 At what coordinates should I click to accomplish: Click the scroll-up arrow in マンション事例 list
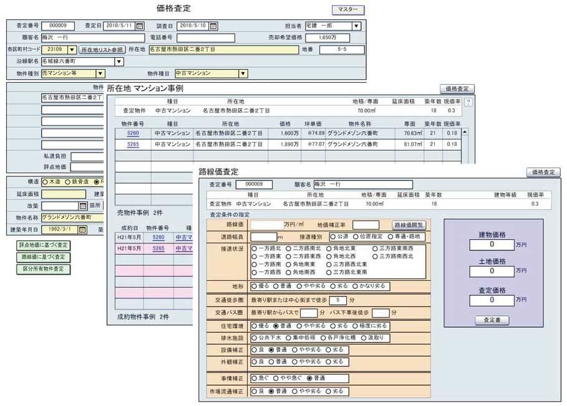coord(464,132)
